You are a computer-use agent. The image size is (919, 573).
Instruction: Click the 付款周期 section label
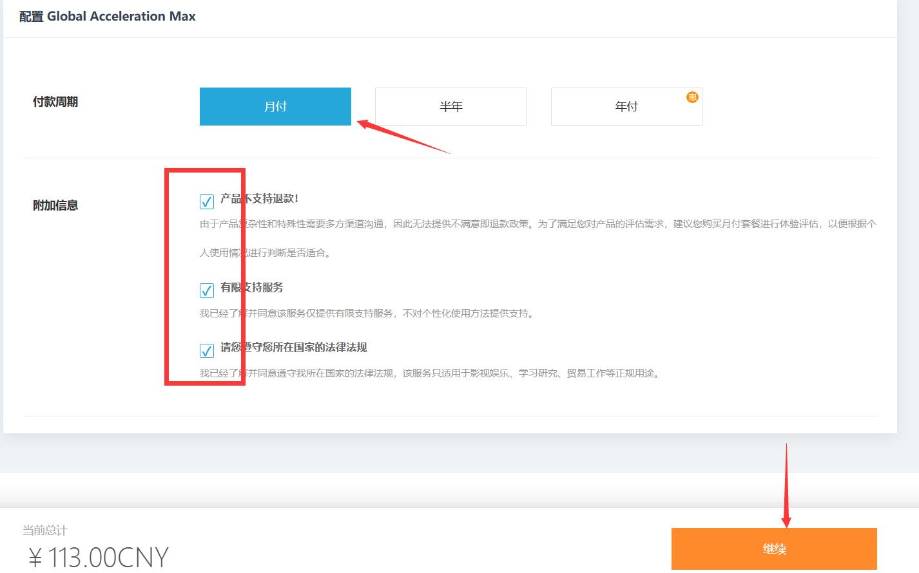[55, 102]
